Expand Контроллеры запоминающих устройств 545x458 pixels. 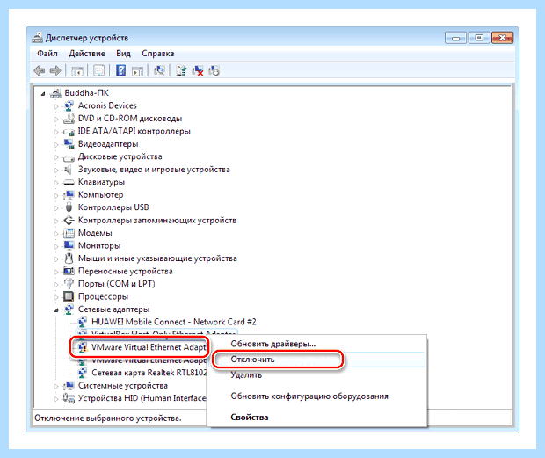[56, 221]
